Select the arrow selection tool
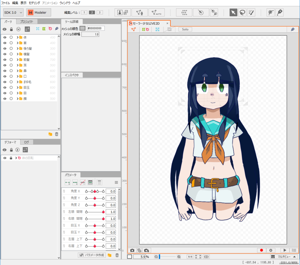 click(x=233, y=12)
